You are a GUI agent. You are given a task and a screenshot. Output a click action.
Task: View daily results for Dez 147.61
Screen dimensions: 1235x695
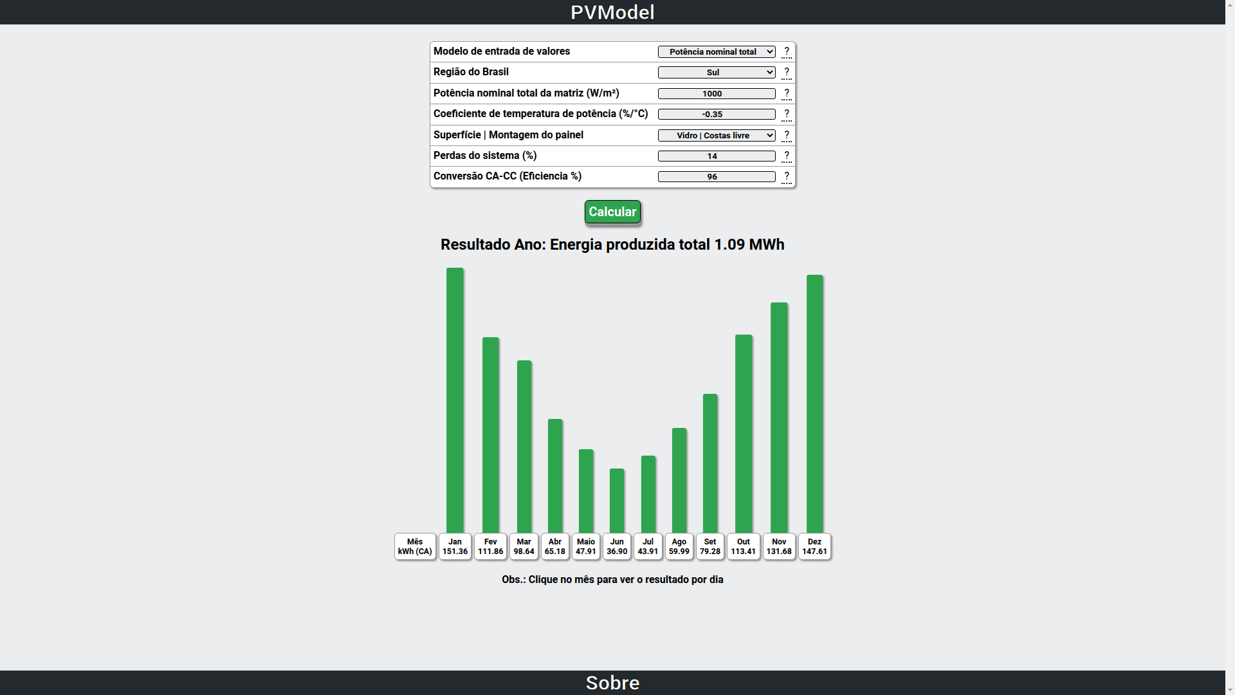814,546
